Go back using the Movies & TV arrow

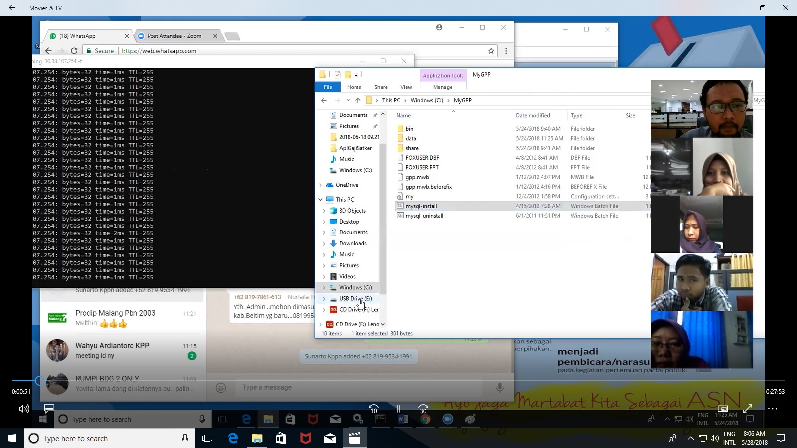click(x=12, y=8)
